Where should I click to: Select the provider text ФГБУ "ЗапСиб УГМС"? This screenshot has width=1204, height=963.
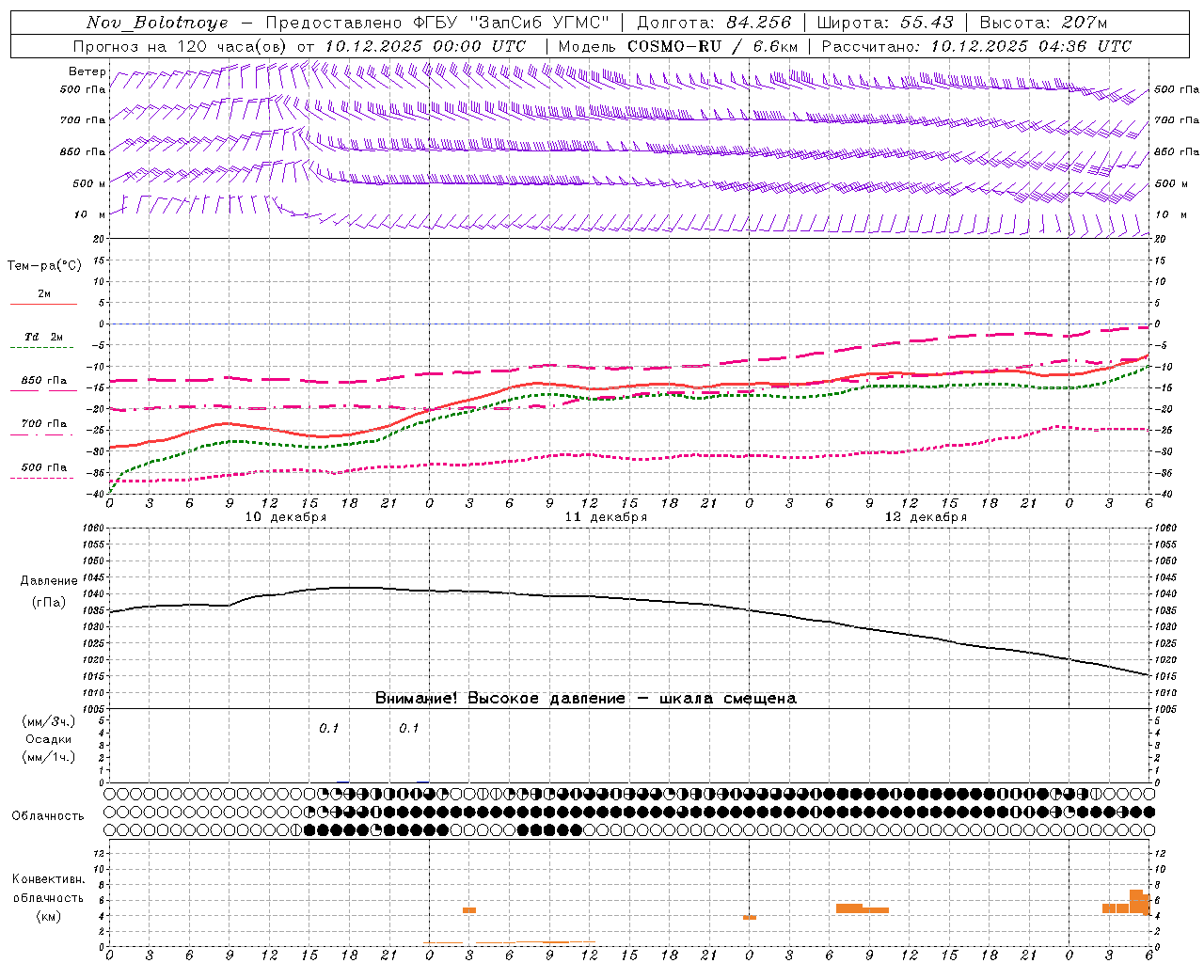click(x=512, y=23)
